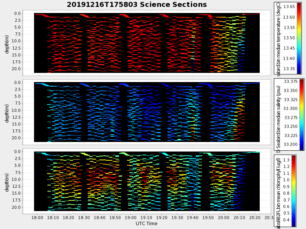Select the 'UTC Time' axis label
The height and width of the screenshot is (229, 306).
[146, 224]
